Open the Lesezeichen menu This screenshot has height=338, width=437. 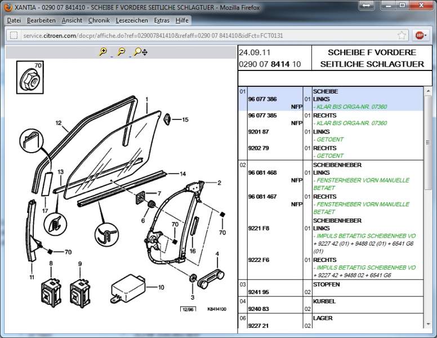coord(132,20)
